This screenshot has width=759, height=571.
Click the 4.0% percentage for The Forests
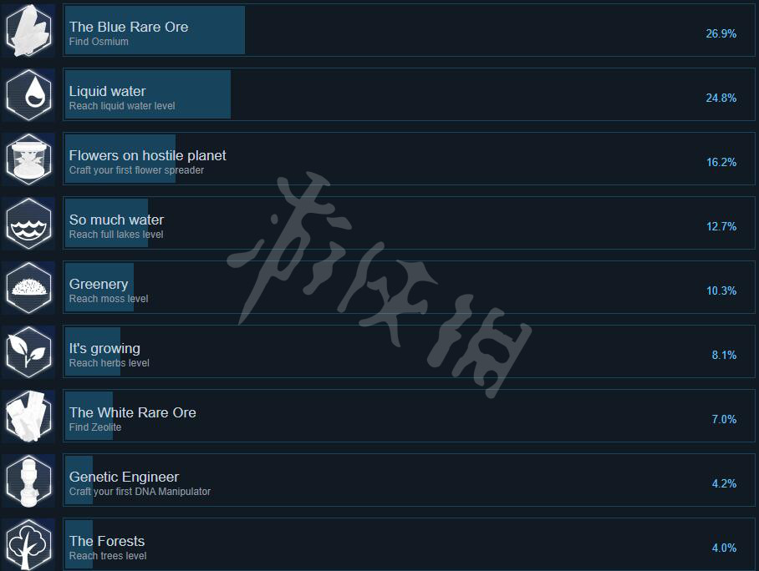(x=724, y=548)
